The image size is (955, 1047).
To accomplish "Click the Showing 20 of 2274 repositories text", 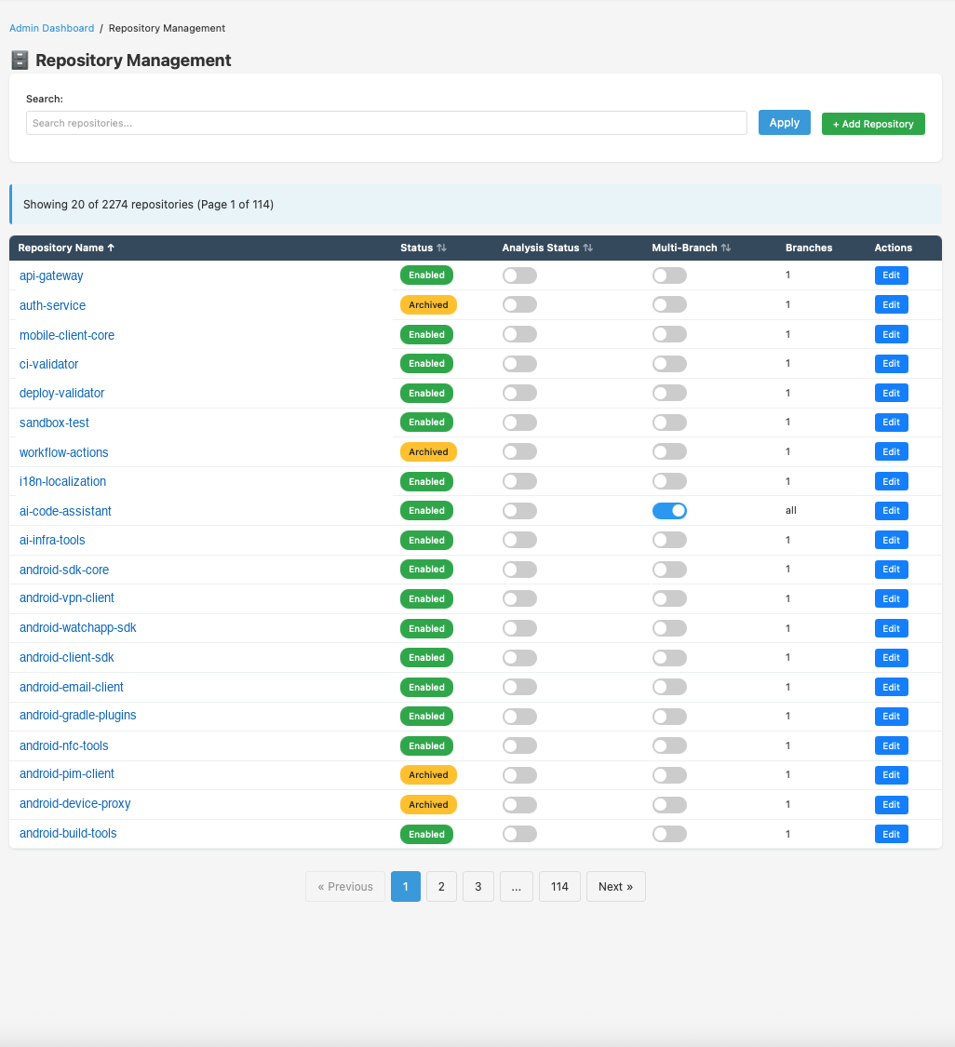I will tap(148, 205).
